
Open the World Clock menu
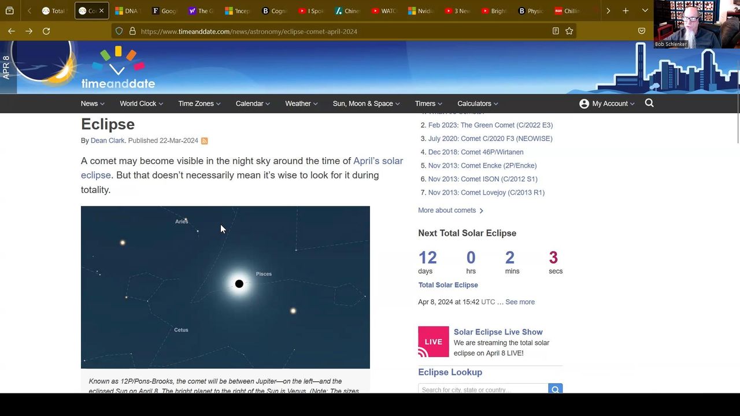pos(141,103)
